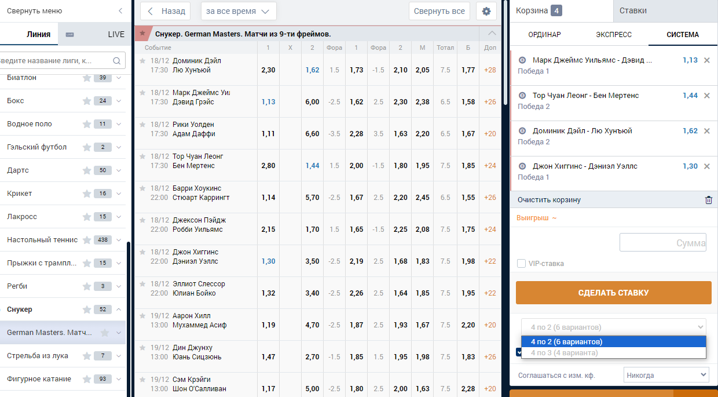
Task: Favorite the Гэльский футбол star
Action: point(87,147)
